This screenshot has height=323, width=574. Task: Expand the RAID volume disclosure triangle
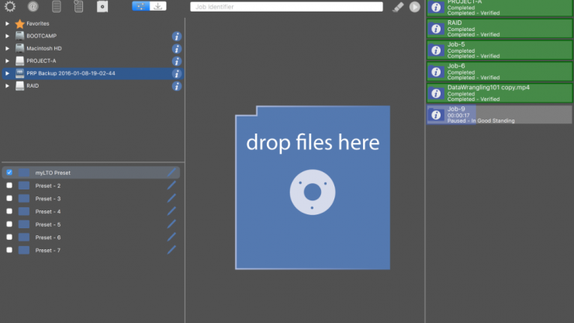8,85
